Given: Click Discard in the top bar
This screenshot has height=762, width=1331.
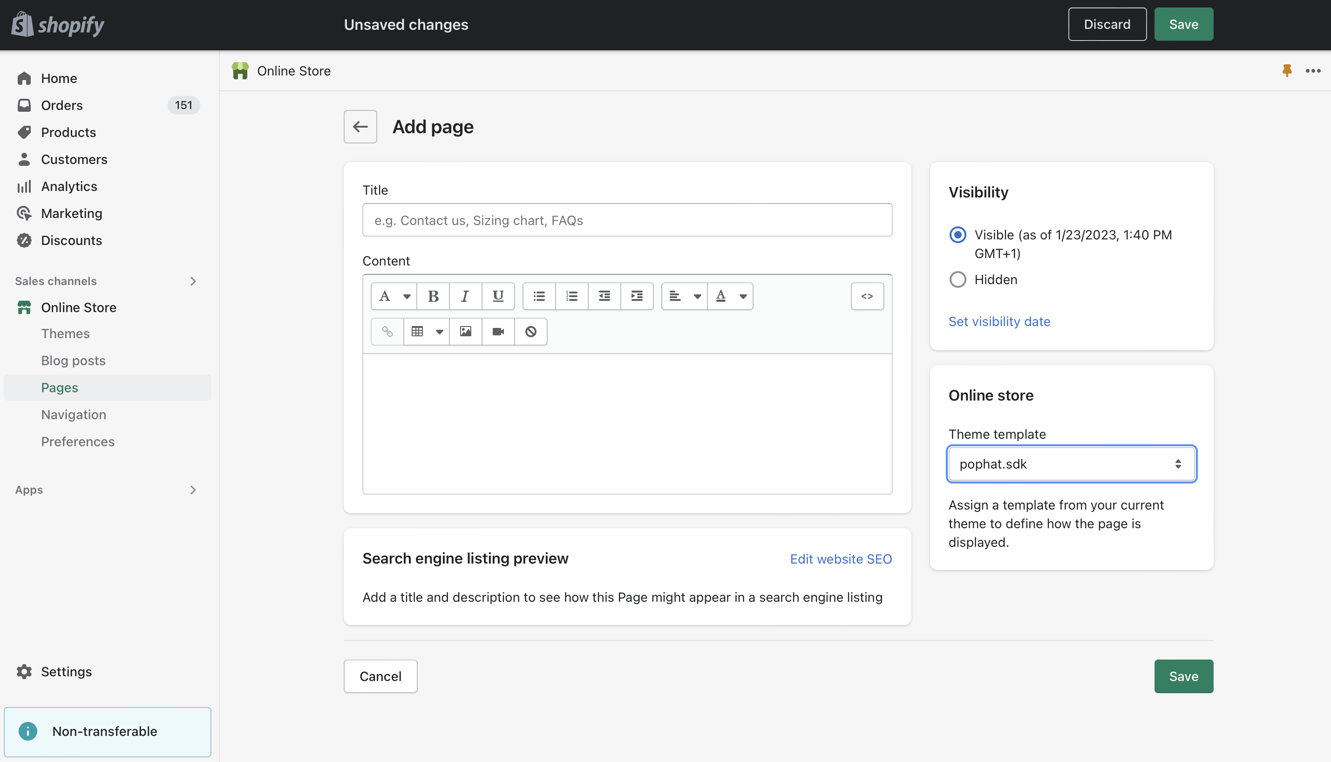Looking at the screenshot, I should click(1107, 25).
